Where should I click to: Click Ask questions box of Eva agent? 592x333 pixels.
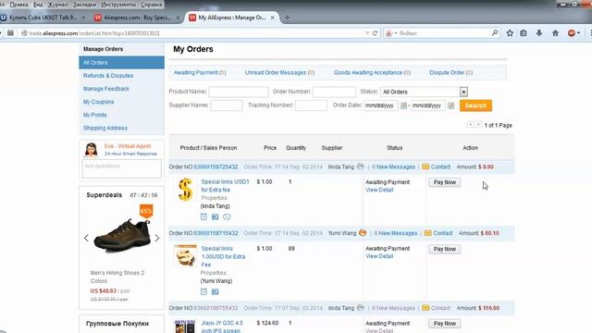(x=121, y=168)
